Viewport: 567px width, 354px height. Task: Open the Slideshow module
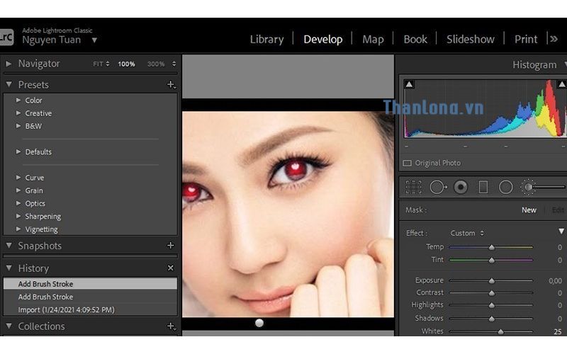(x=470, y=39)
